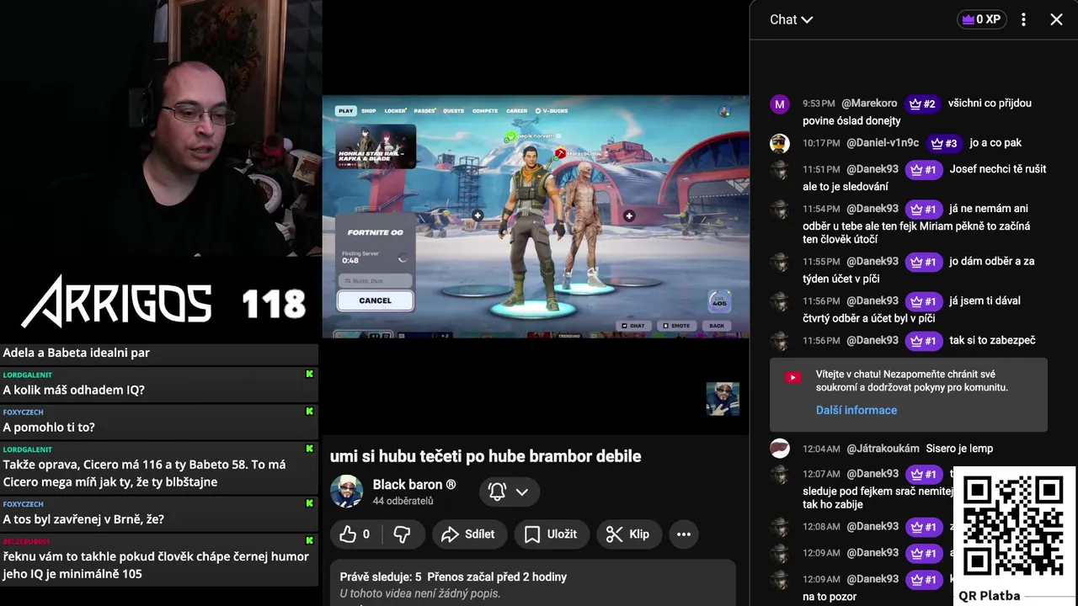
Task: Create a clip with Klip button
Action: click(x=627, y=534)
